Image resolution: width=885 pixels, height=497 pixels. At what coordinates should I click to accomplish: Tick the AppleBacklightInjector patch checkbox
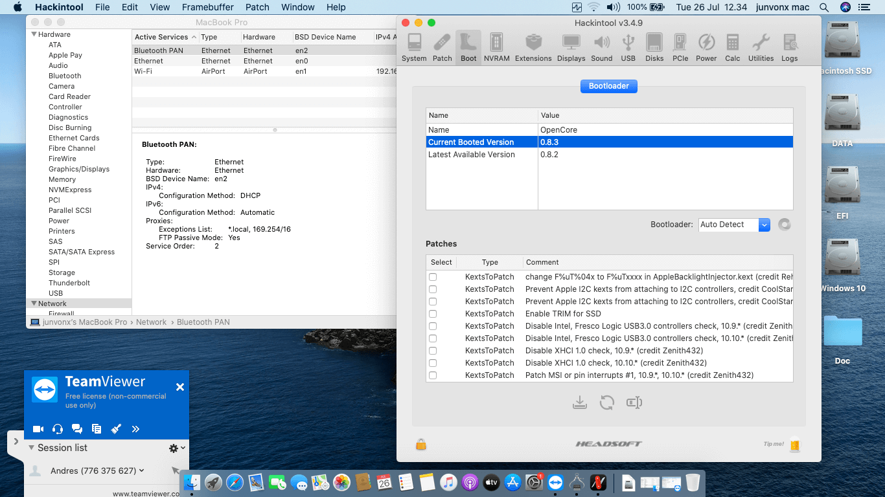tap(433, 277)
